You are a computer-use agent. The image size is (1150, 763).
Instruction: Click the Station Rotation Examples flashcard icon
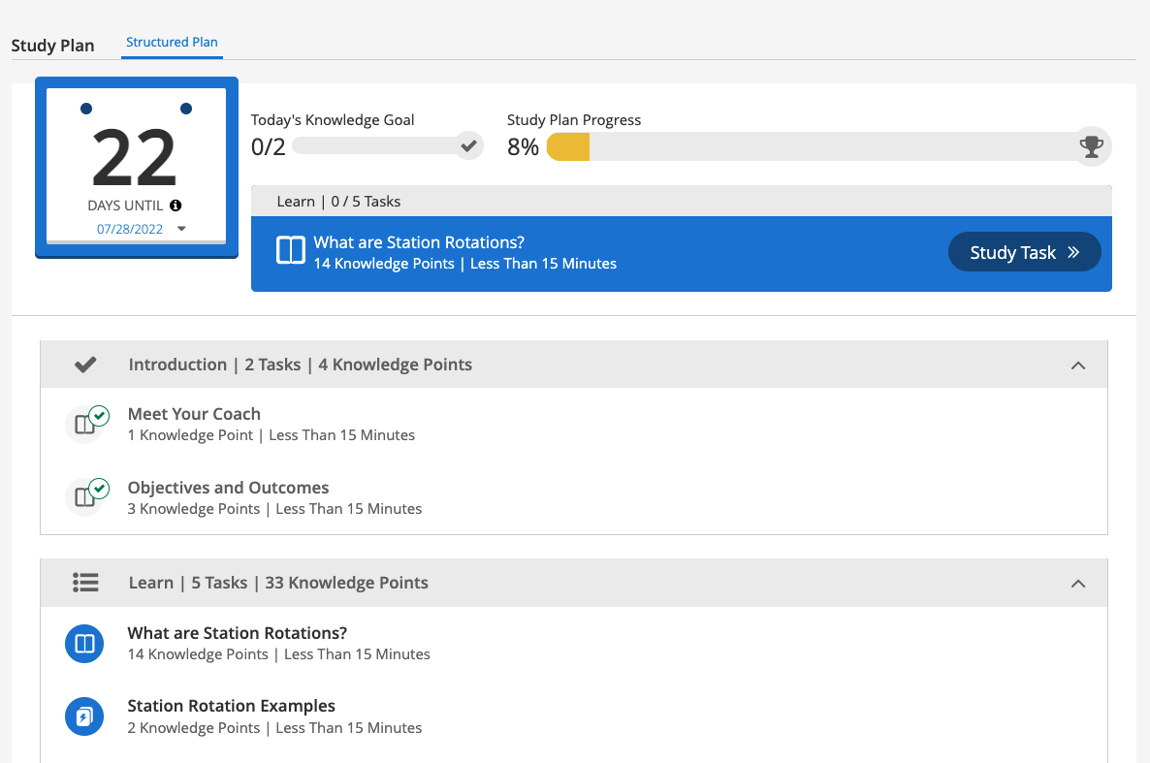click(84, 717)
